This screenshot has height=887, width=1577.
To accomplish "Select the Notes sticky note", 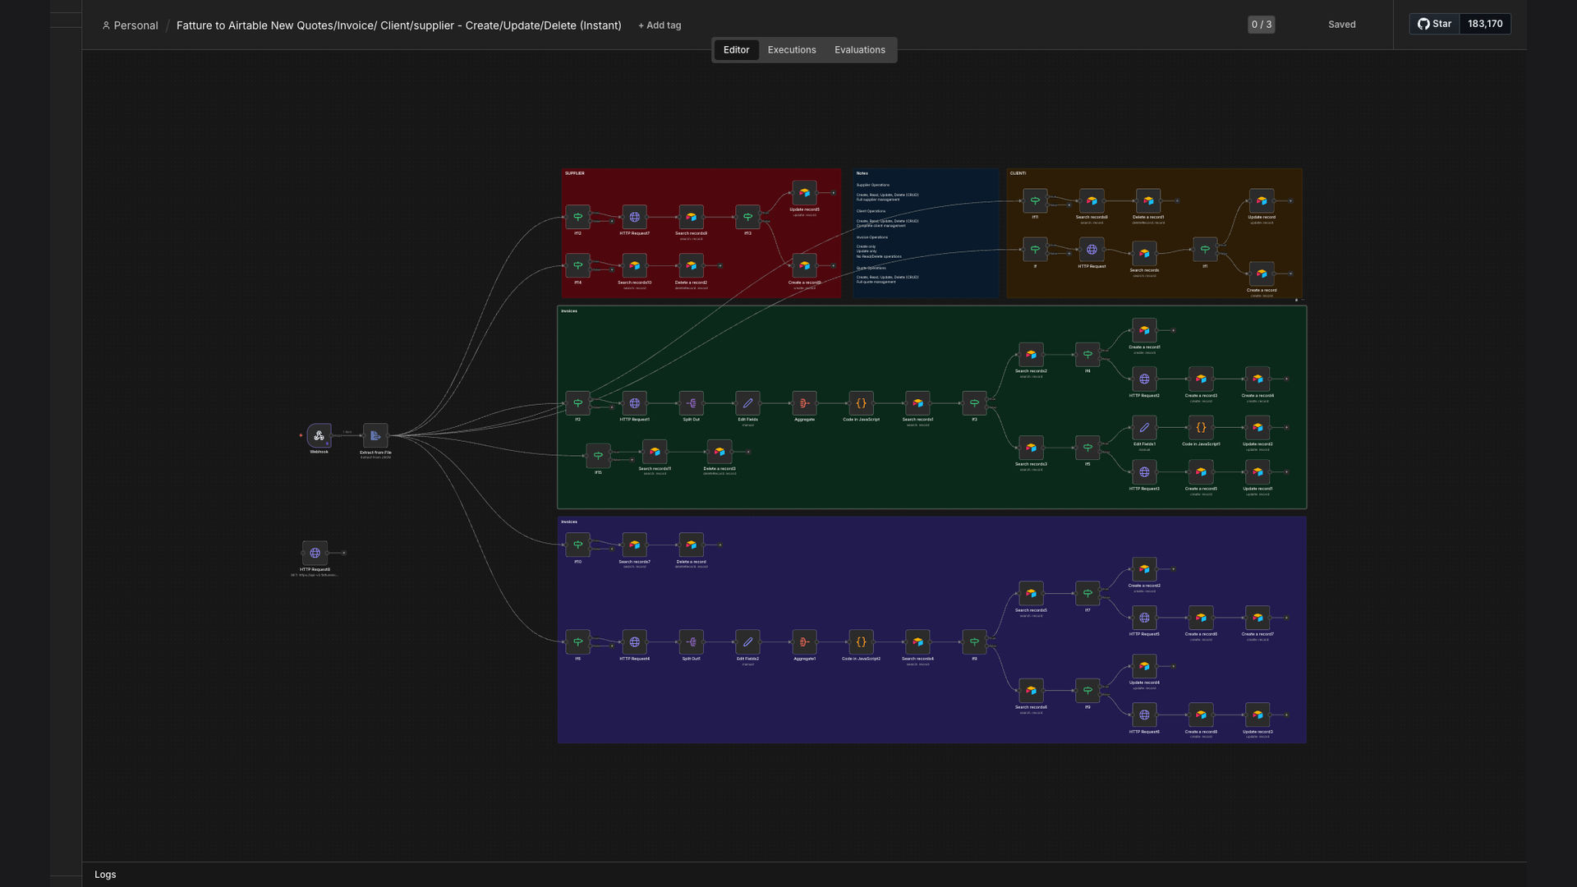I will click(926, 233).
